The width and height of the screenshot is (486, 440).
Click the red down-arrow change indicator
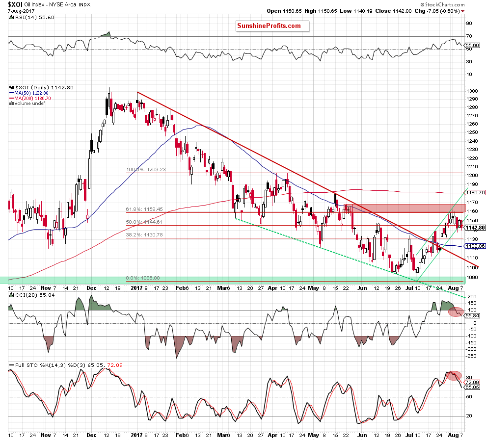pyautogui.click(x=463, y=11)
